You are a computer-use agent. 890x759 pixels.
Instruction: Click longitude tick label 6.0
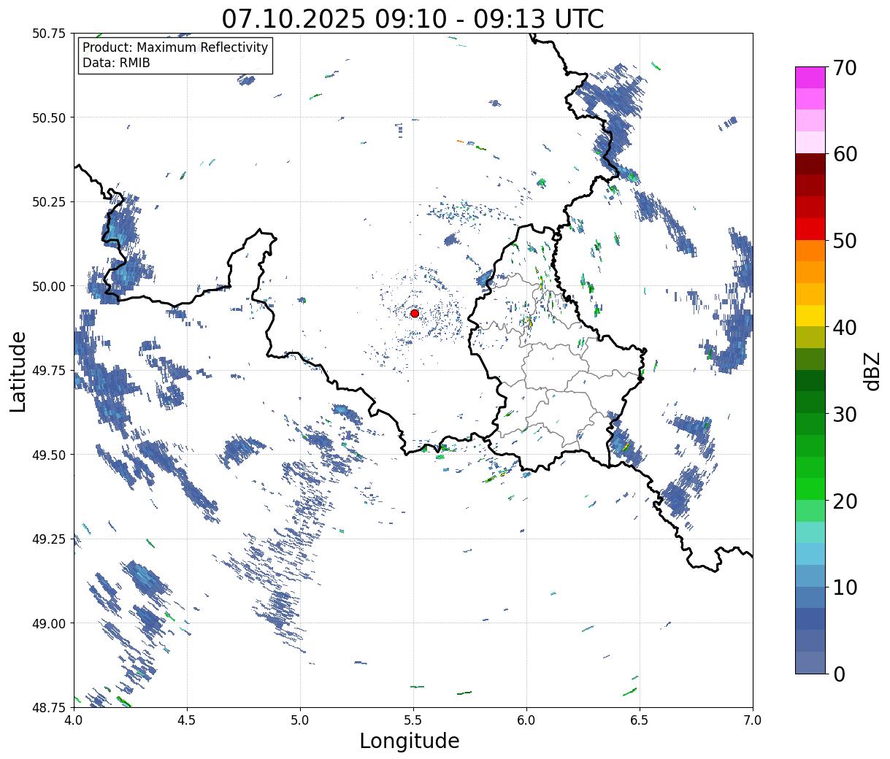point(526,720)
